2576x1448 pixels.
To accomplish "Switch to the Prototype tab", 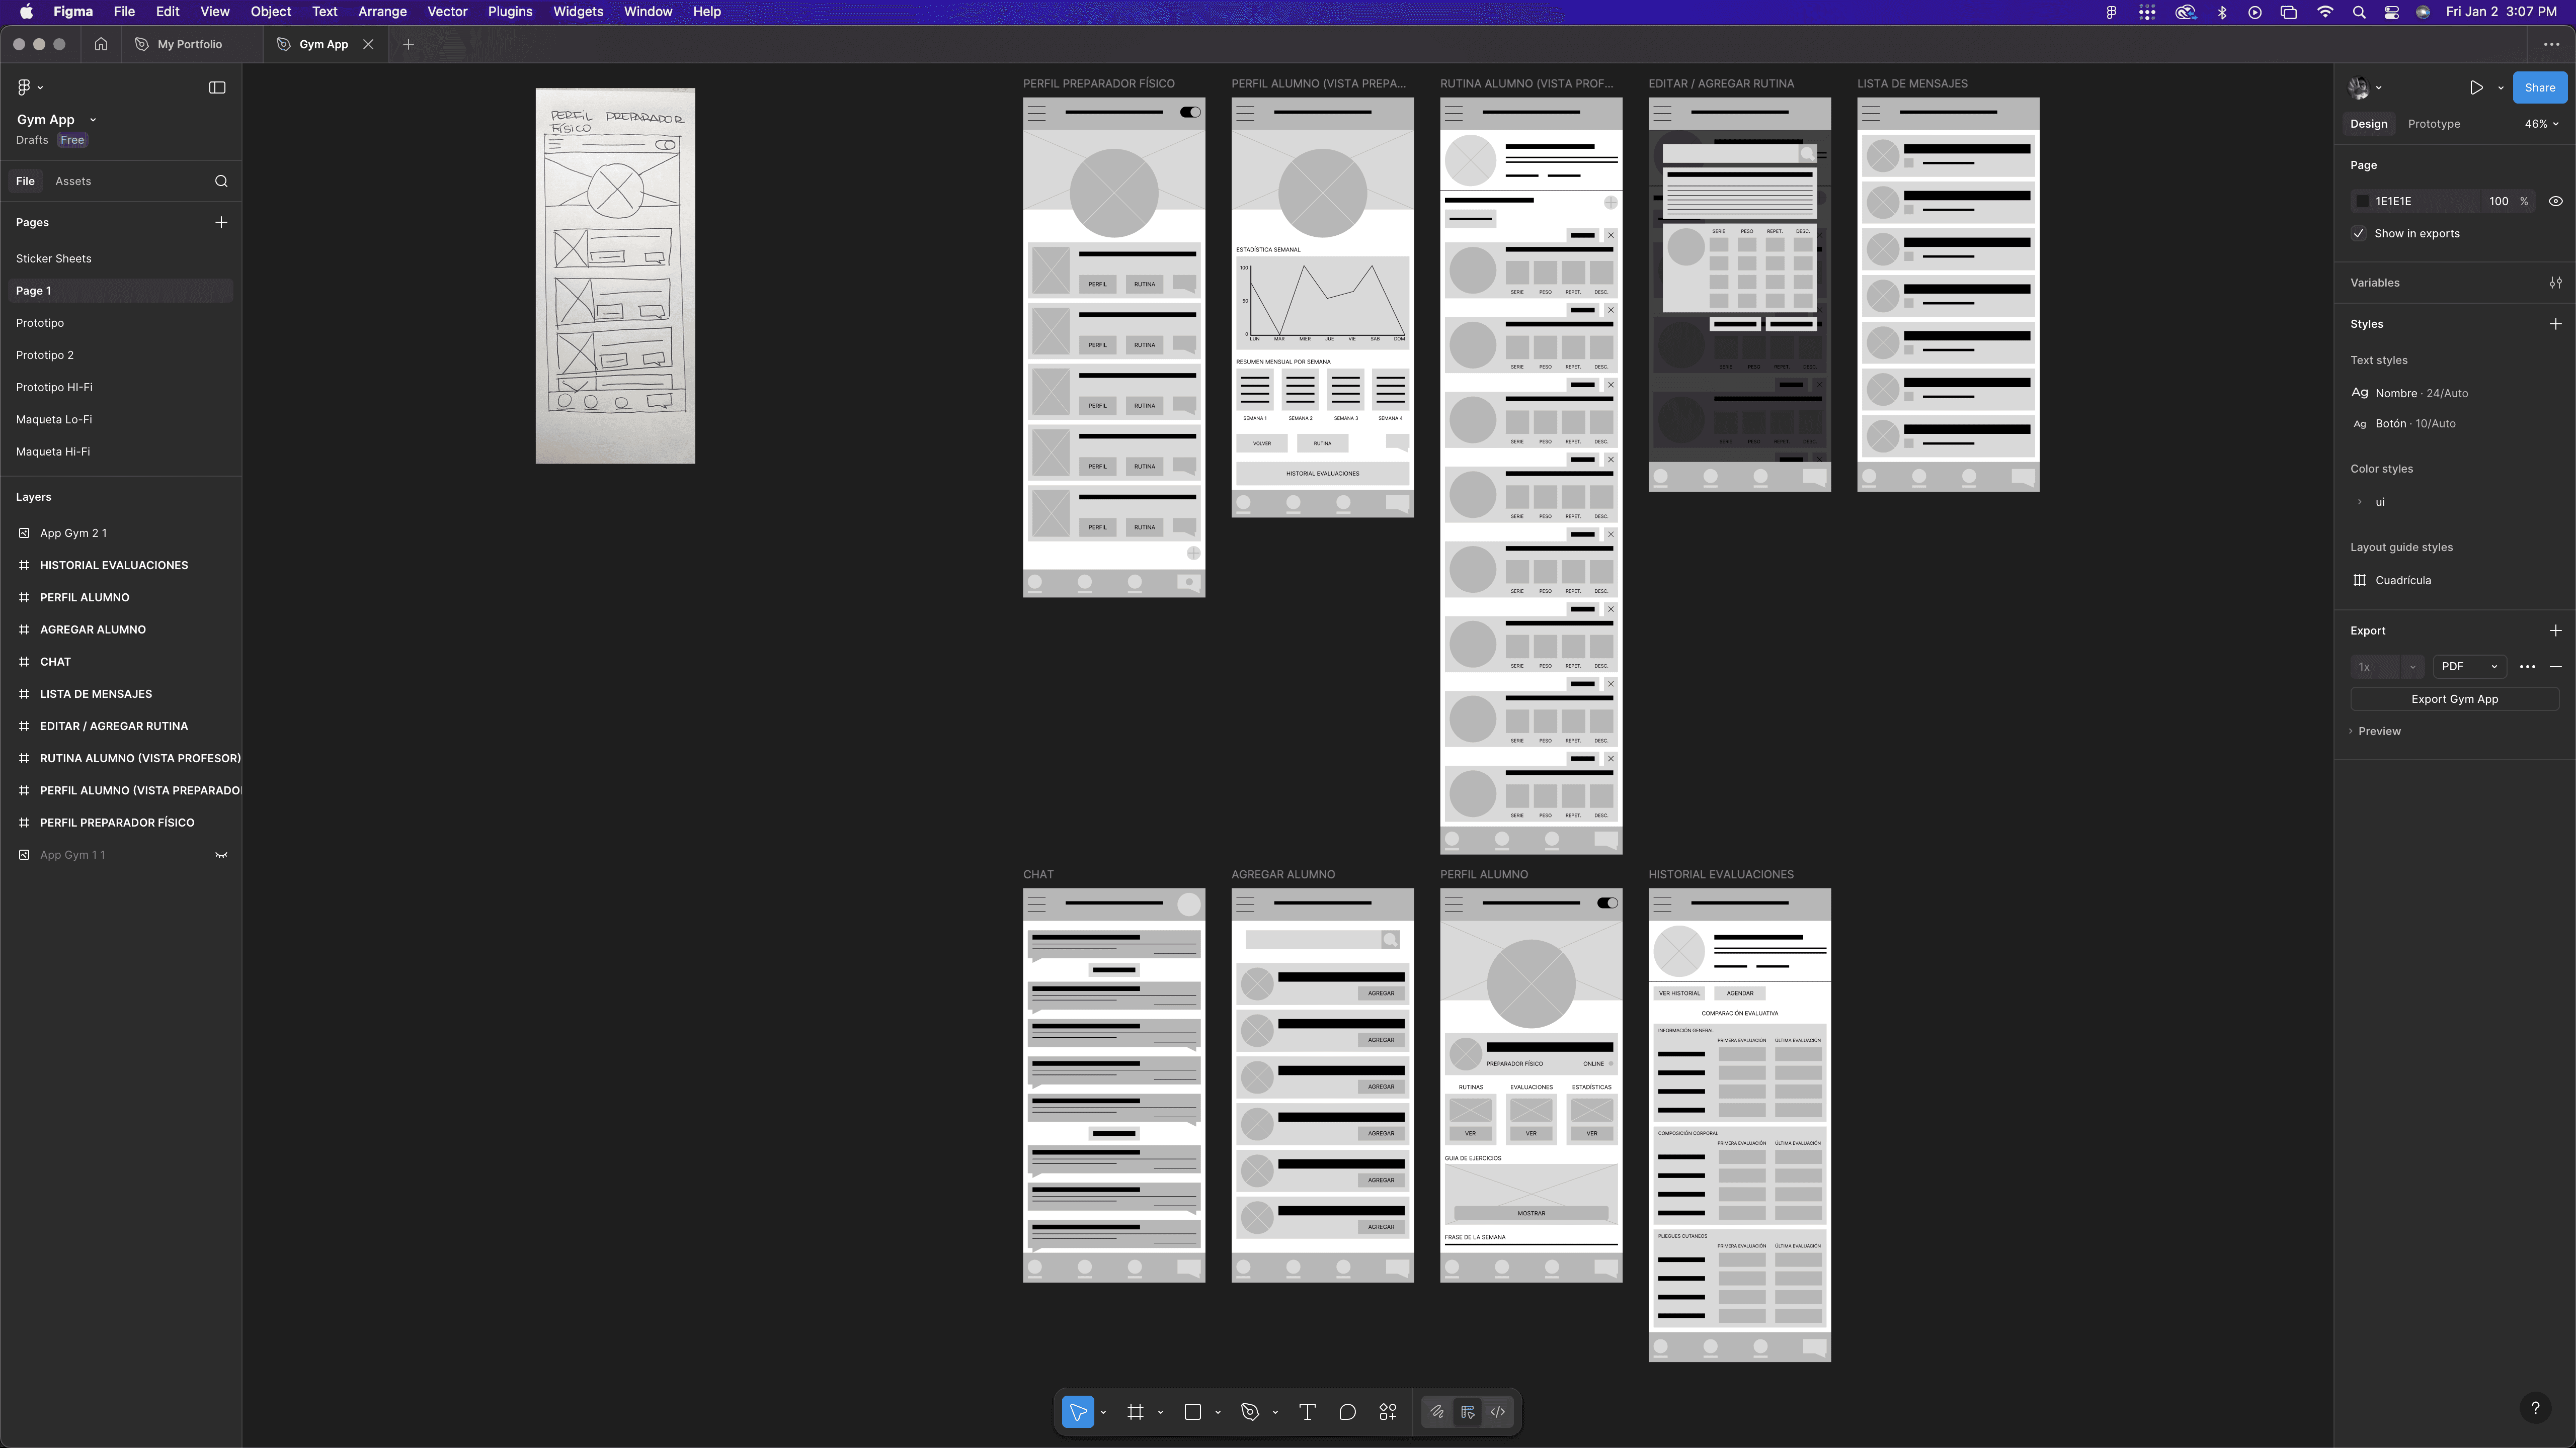I will pos(2433,124).
